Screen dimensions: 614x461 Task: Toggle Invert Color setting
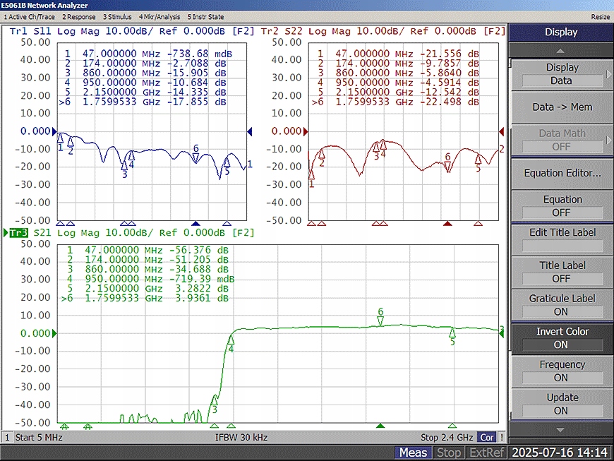pos(562,338)
